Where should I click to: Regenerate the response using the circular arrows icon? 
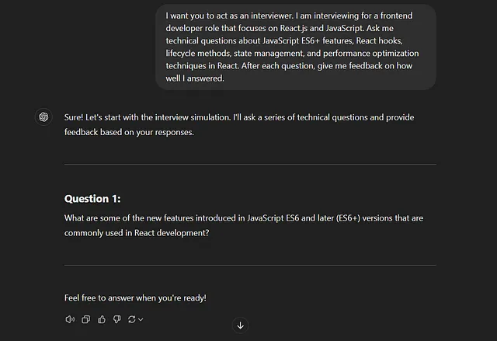[x=132, y=319]
